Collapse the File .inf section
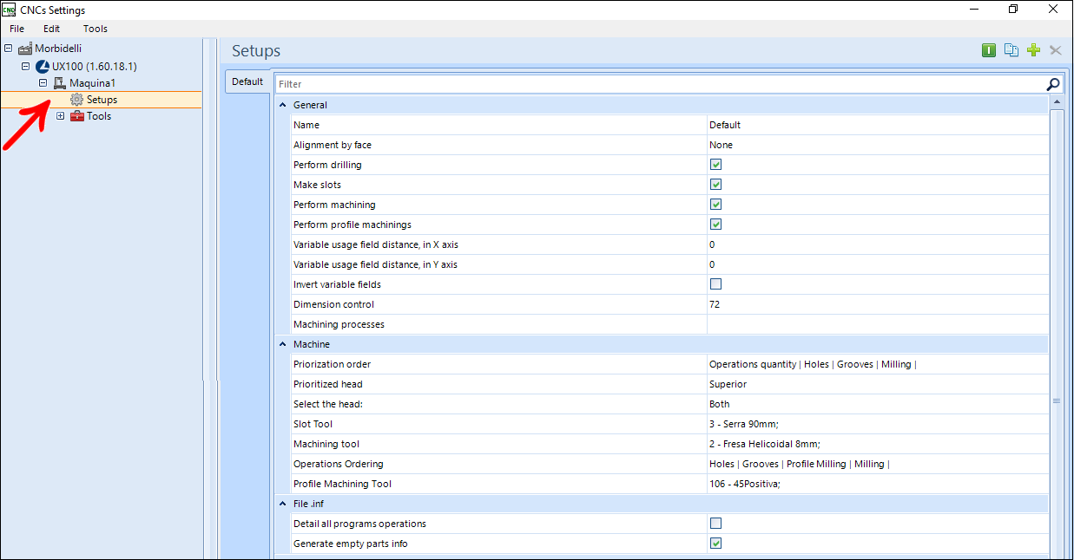 point(283,504)
